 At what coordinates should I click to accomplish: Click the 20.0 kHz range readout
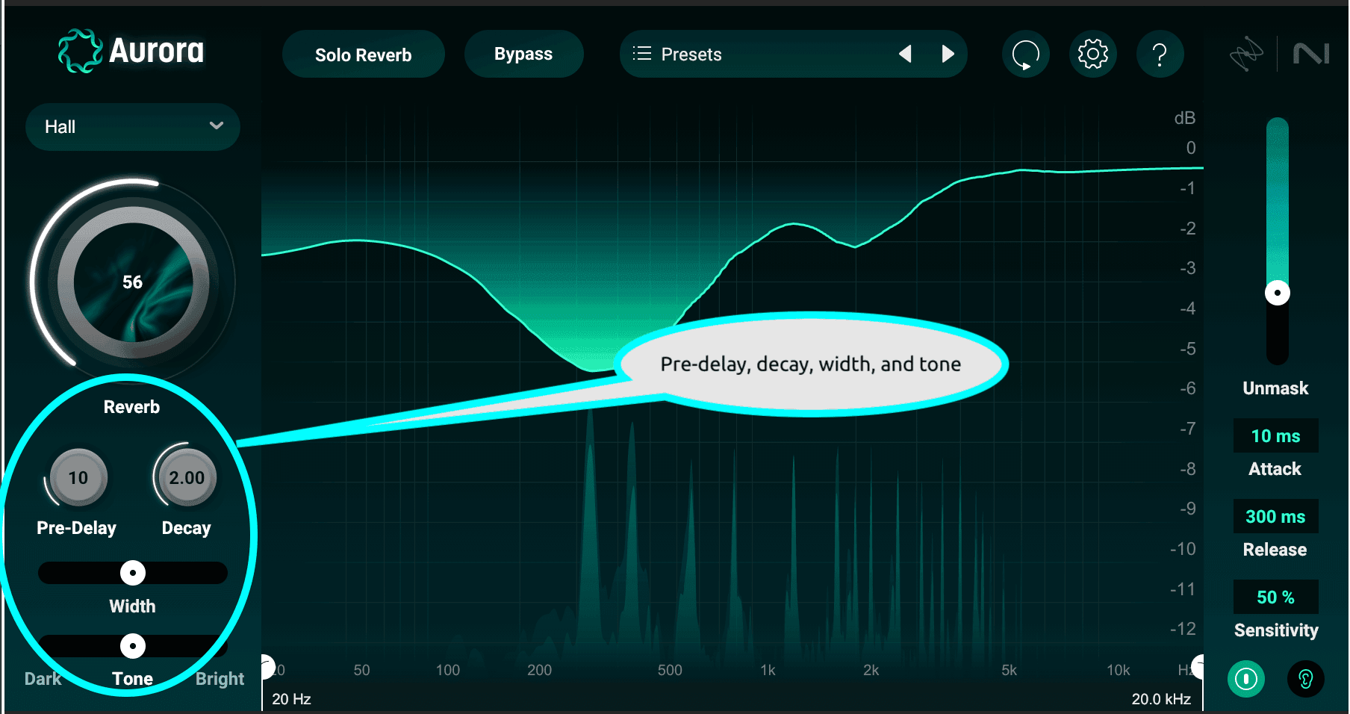[x=1161, y=699]
